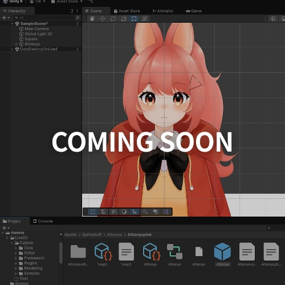Expand the Core folder
Screen dimensions: 285x285
16,248
